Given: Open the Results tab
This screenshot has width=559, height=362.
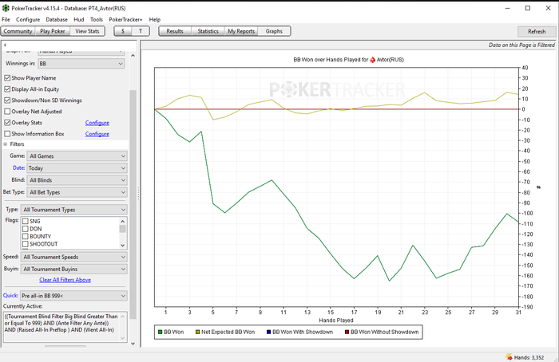Looking at the screenshot, I should tap(175, 31).
